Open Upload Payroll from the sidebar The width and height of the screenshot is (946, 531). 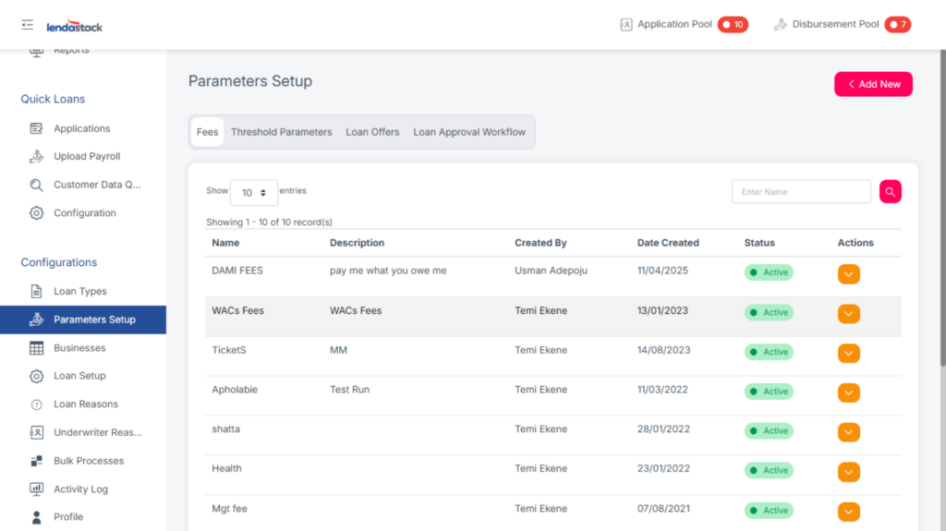point(86,157)
